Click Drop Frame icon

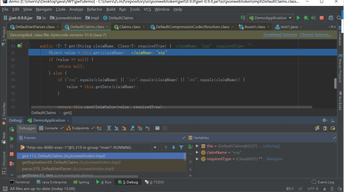pyautogui.click(x=140, y=128)
